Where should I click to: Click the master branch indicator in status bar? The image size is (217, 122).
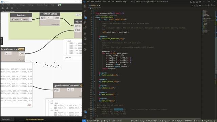[x=90, y=121]
